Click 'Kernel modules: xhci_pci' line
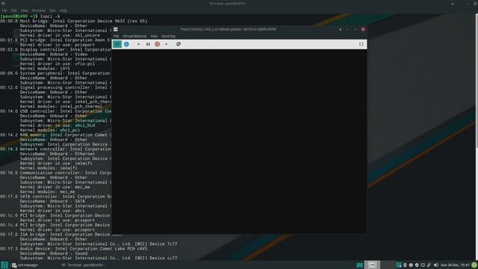The image size is (478, 269). [x=50, y=130]
